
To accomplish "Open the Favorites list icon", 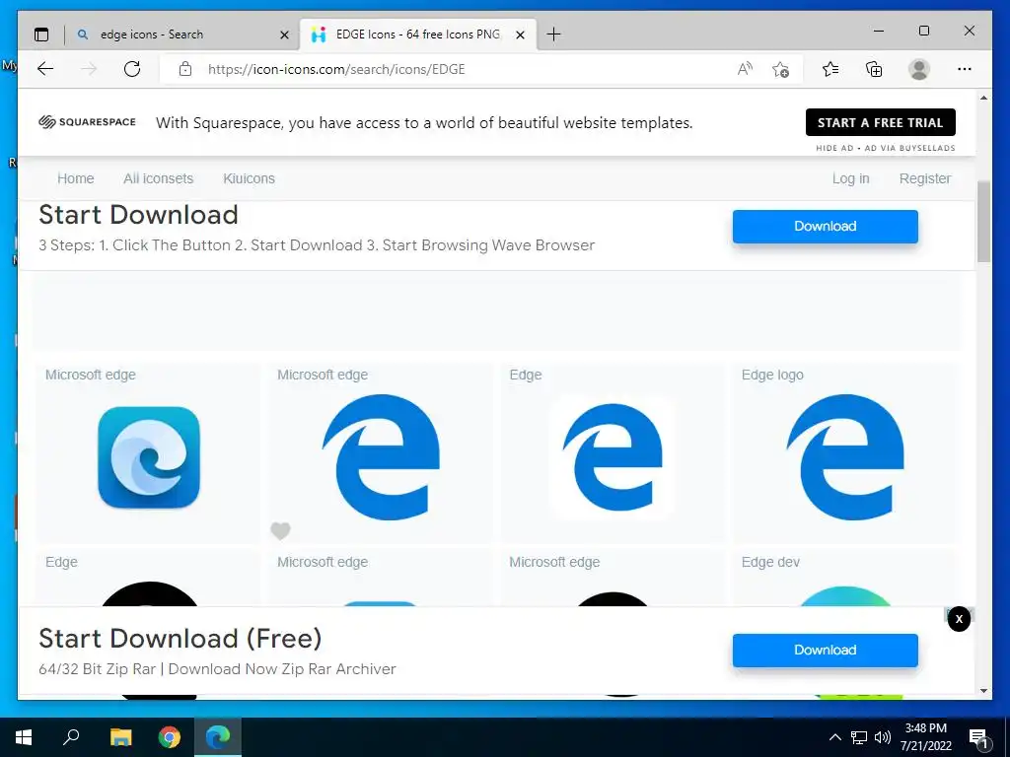I will pos(830,69).
